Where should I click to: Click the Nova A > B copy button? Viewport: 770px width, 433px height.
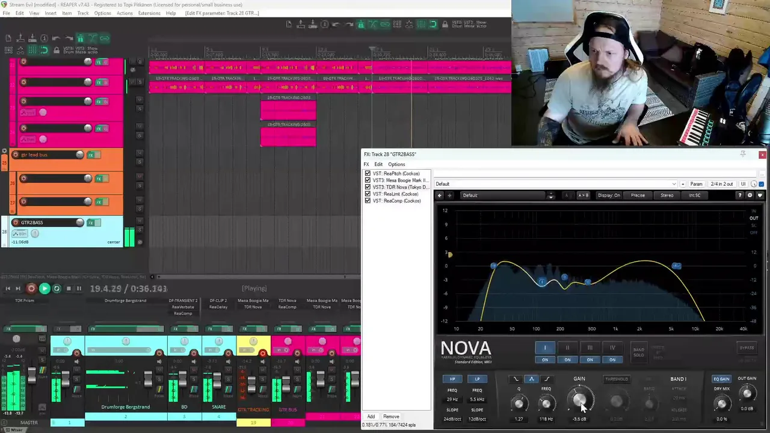[584, 195]
